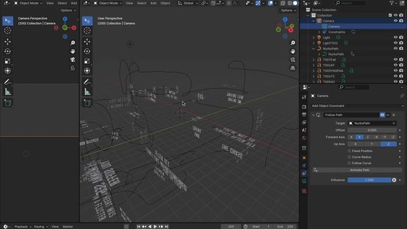
Task: Click zoom icon in main viewport
Action: pos(293,43)
